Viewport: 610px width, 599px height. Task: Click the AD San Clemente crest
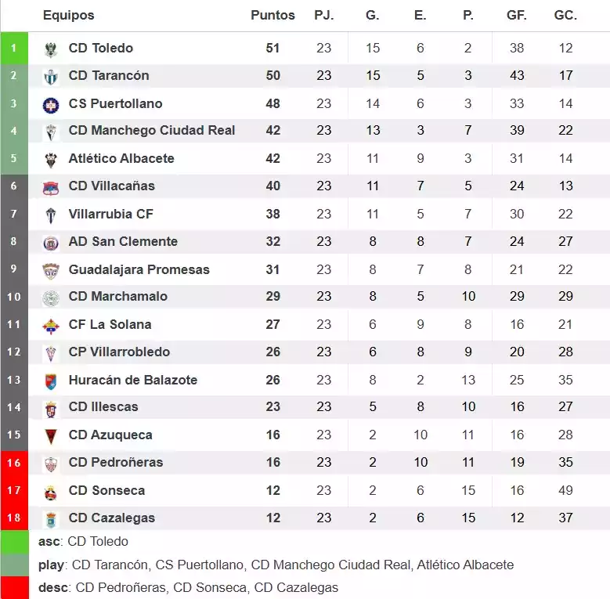pos(51,242)
